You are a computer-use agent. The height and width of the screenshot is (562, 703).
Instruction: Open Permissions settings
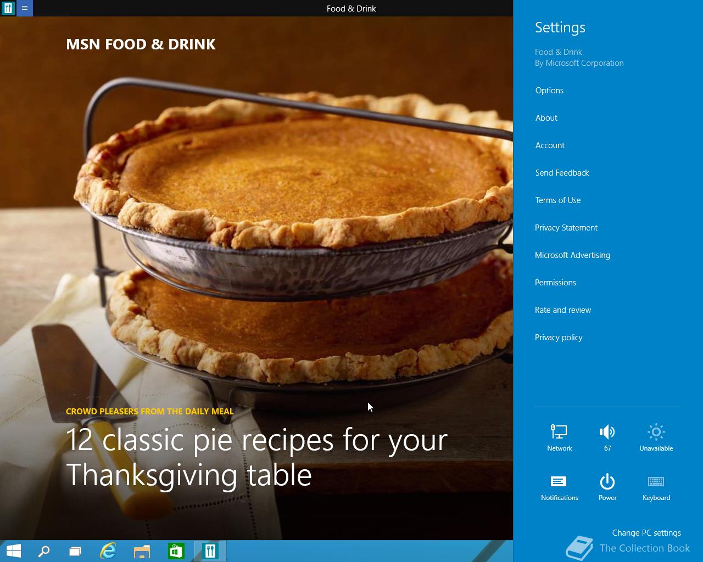[x=555, y=283]
